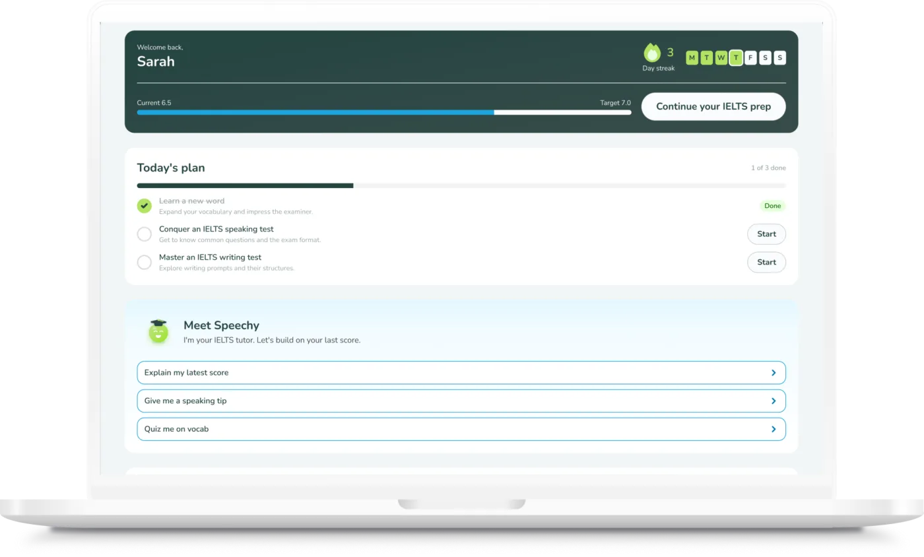Click the Meet Speechy heading
The image size is (924, 557).
(221, 325)
